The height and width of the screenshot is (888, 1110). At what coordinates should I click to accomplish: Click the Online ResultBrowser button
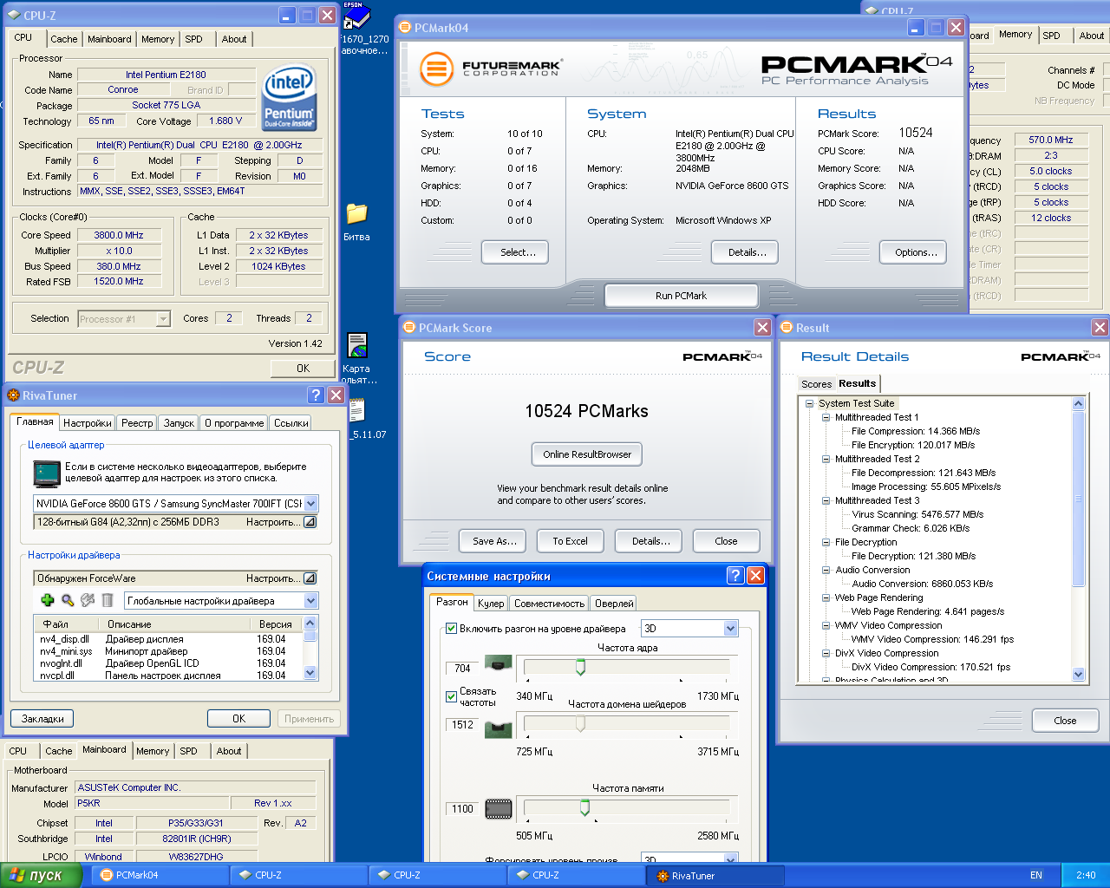[x=587, y=454]
